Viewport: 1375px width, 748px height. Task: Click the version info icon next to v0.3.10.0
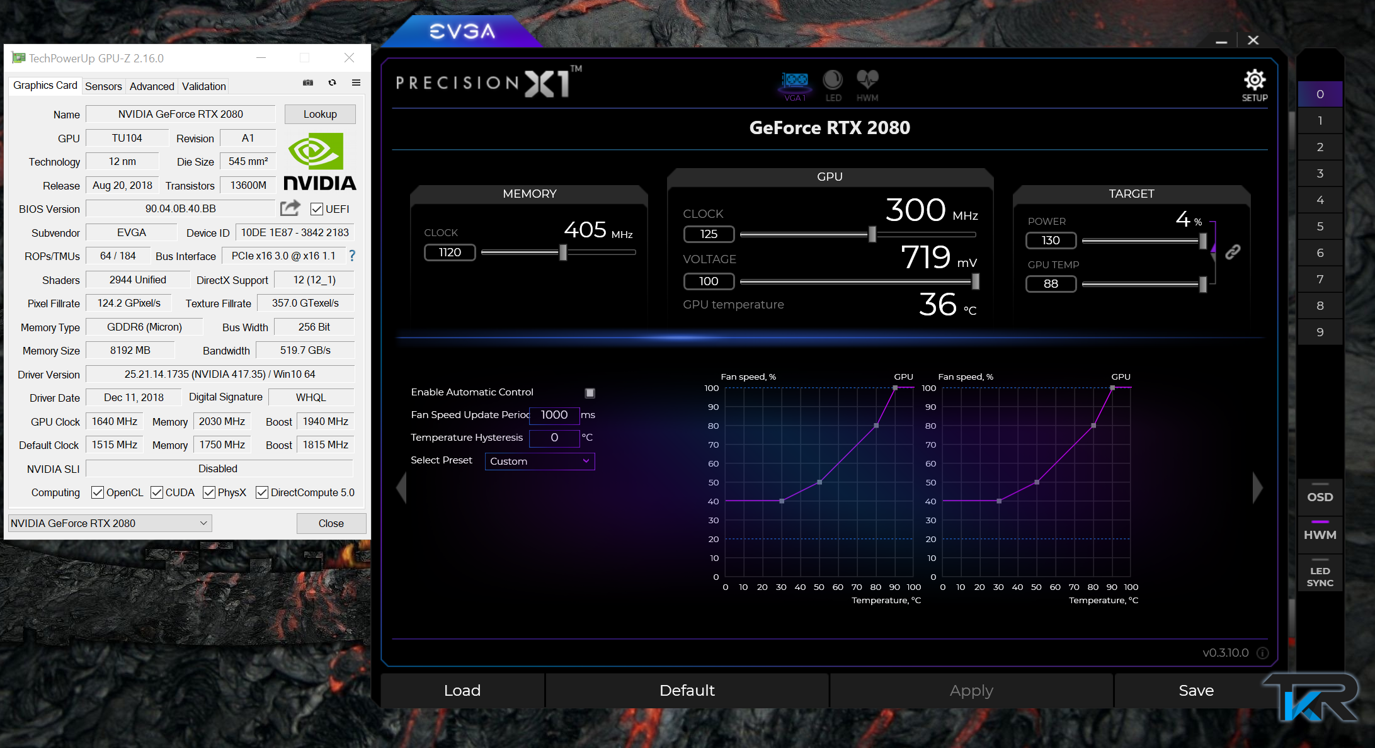[x=1262, y=653]
